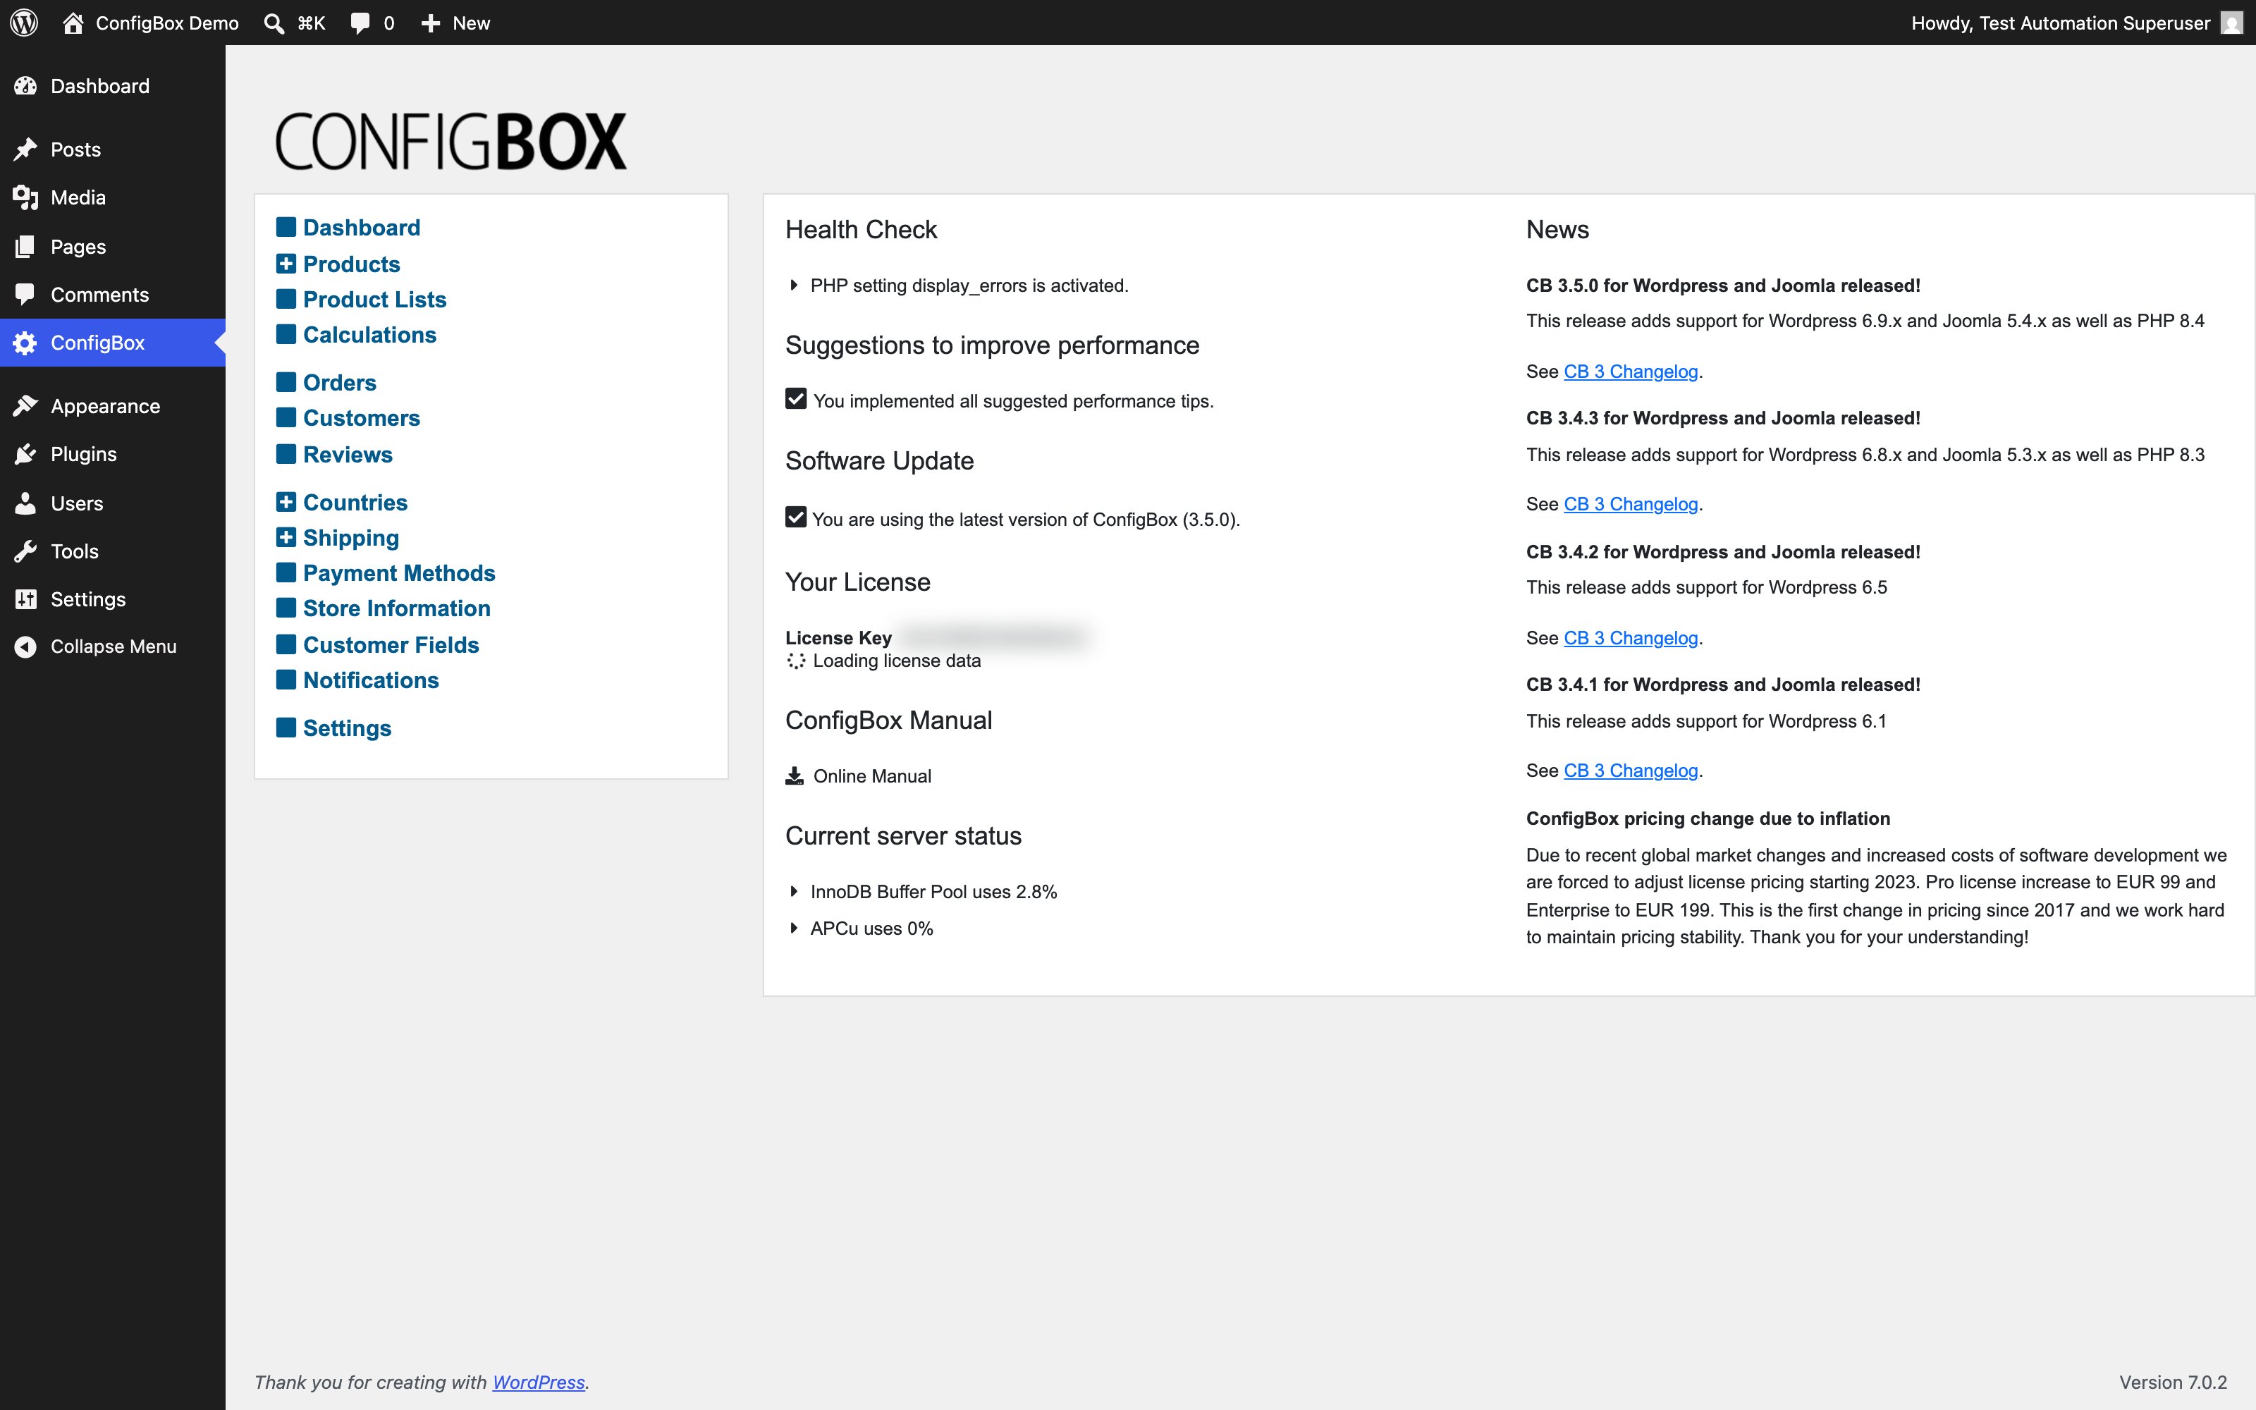
Task: Open Customer Fields
Action: coord(391,644)
